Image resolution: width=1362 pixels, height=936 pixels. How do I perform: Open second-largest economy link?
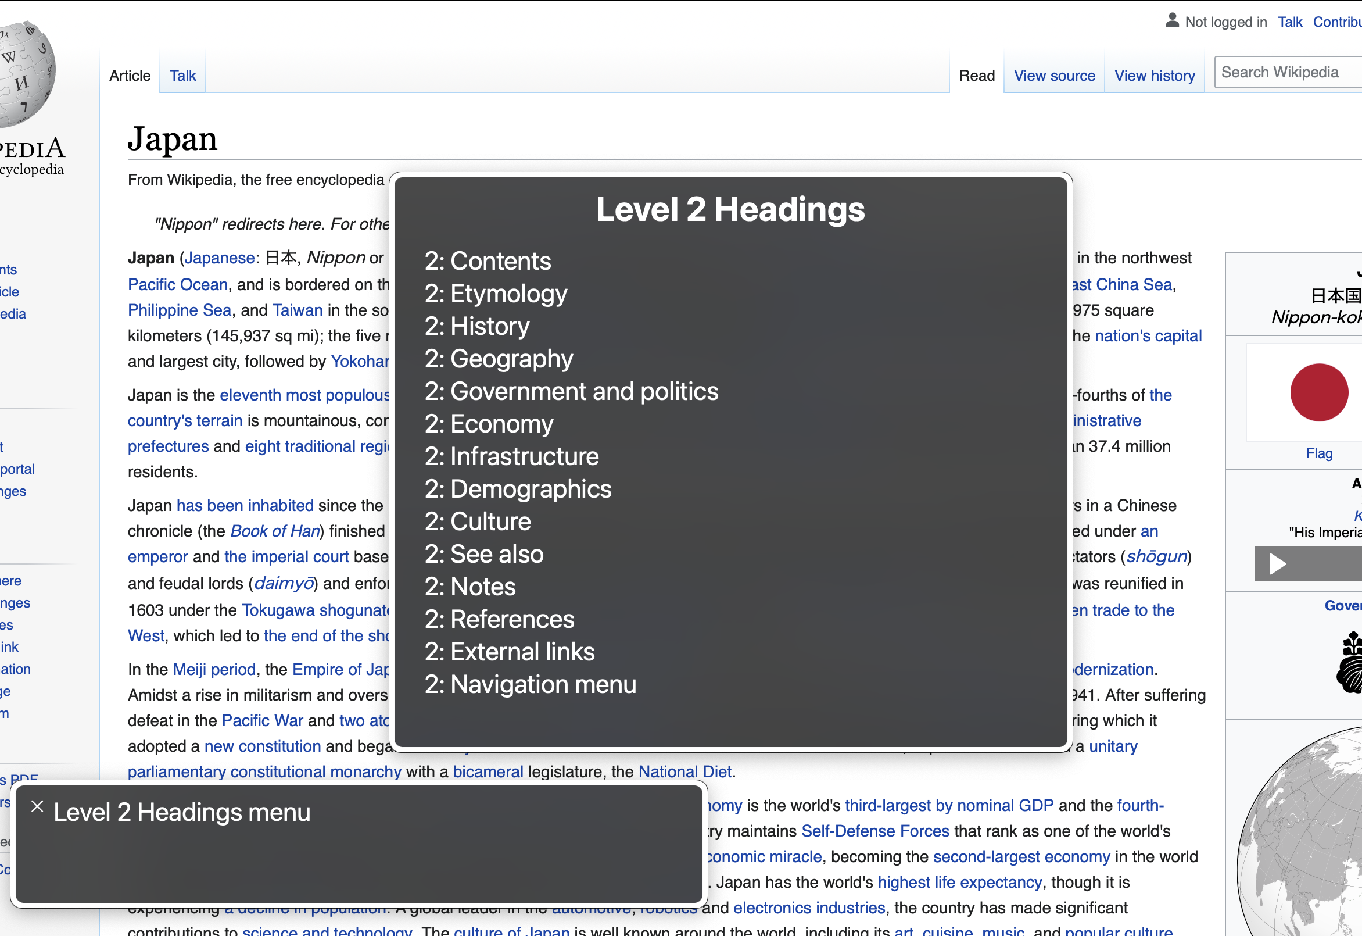tap(1022, 858)
